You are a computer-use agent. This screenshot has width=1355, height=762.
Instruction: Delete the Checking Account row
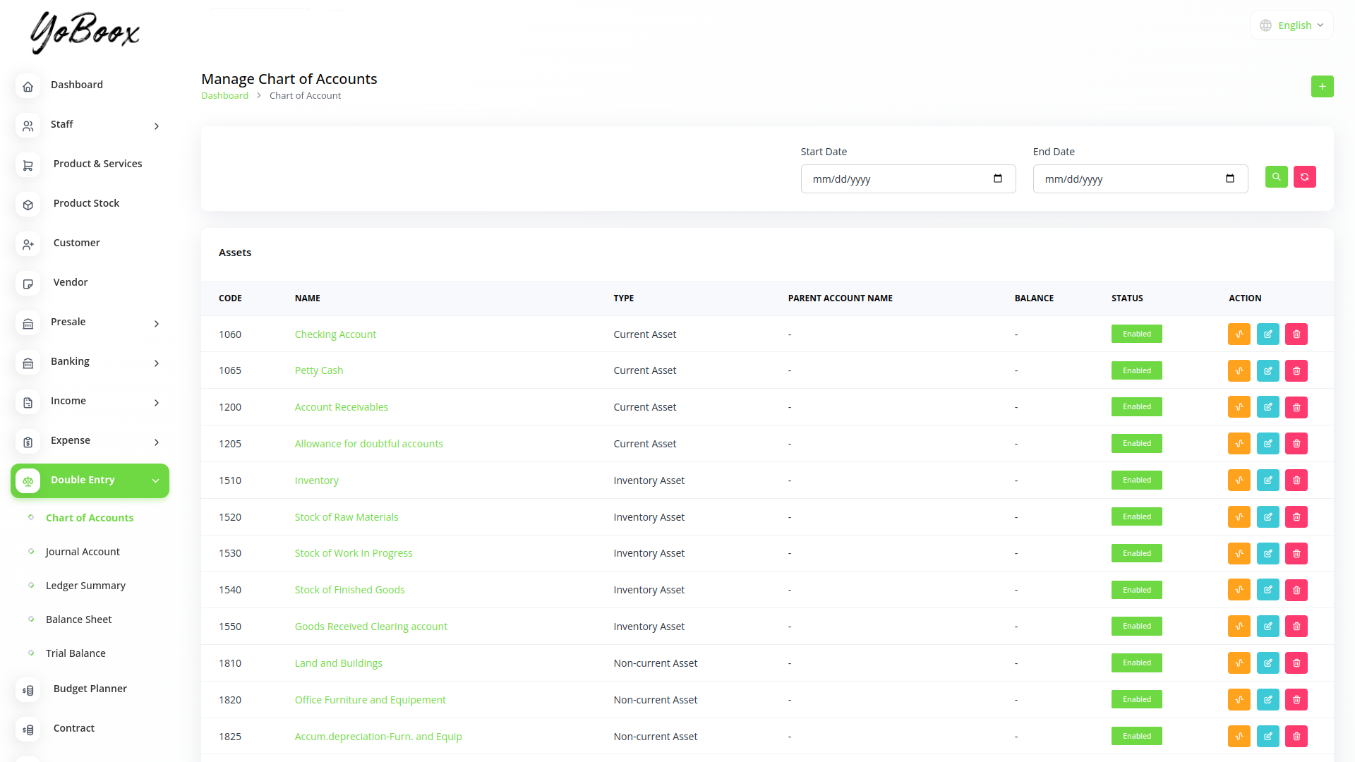click(x=1296, y=334)
